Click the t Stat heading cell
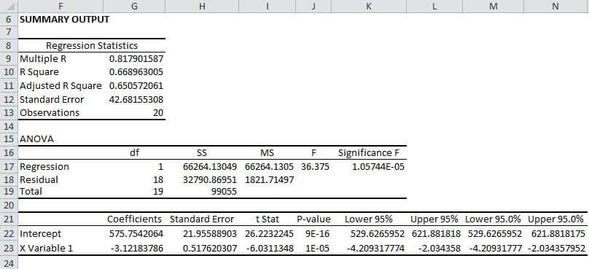Screen dimensions: 589x269 (x=267, y=219)
